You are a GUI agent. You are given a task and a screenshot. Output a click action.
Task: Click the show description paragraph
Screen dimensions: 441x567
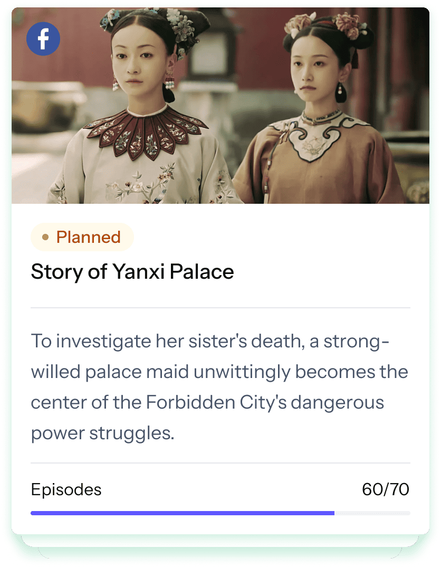point(219,387)
